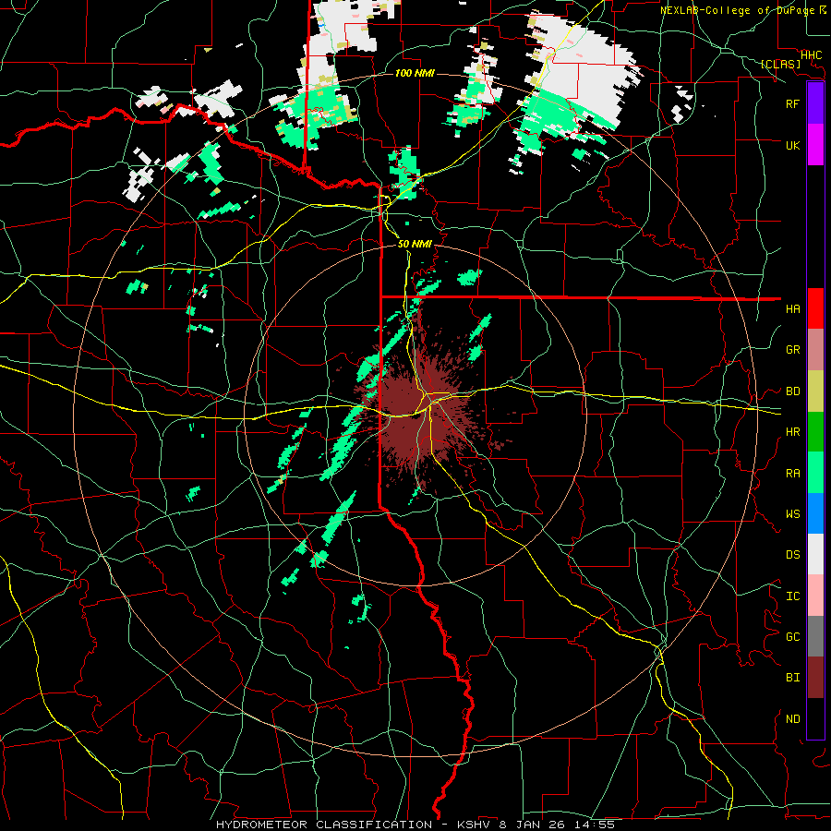The image size is (831, 831).
Task: Click the 'RF' legend label
Action: tap(792, 103)
